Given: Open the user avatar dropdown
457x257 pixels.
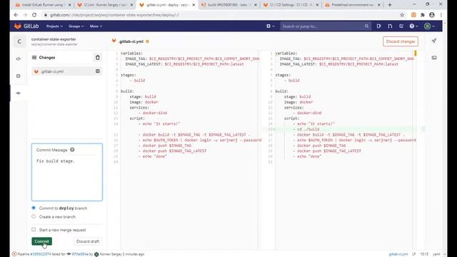Looking at the screenshot, I should [430, 26].
